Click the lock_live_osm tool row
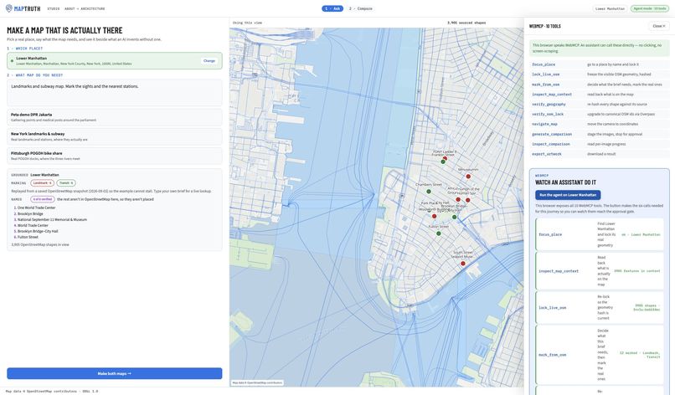 [x=600, y=74]
